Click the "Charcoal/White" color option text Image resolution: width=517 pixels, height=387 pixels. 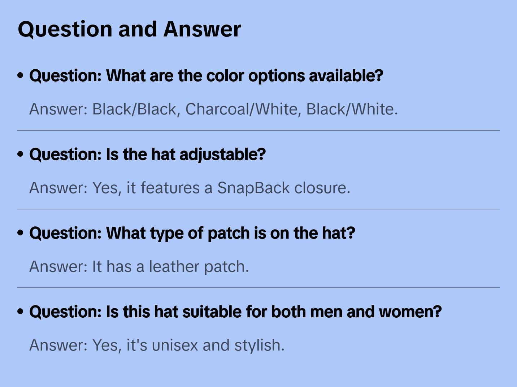coord(241,109)
